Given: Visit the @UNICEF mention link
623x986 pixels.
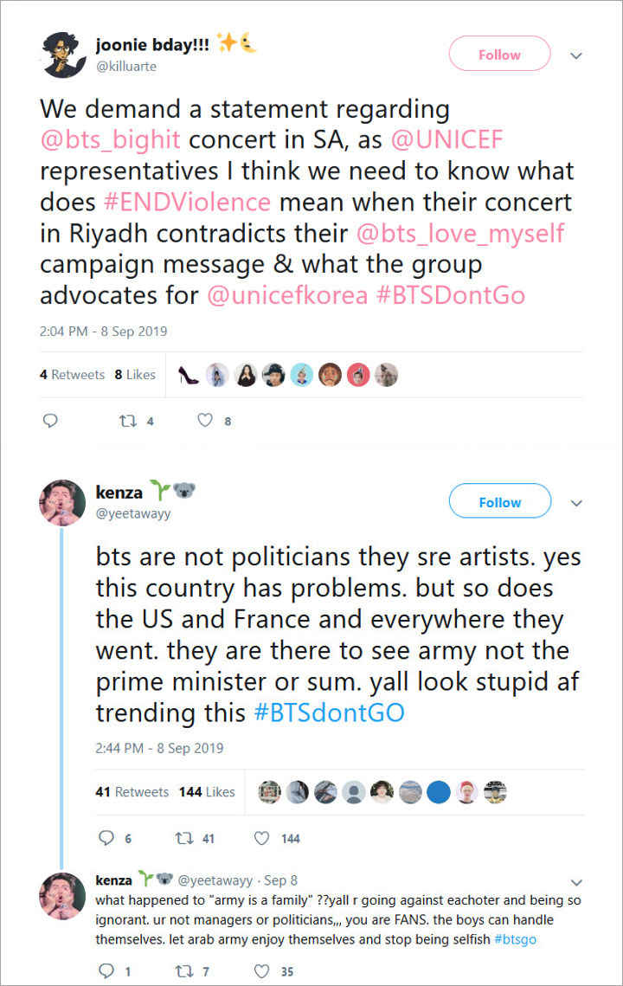Looking at the screenshot, I should (x=447, y=139).
